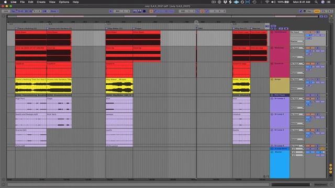
Task: Click the Way Maker locator
Action: coord(114,28)
